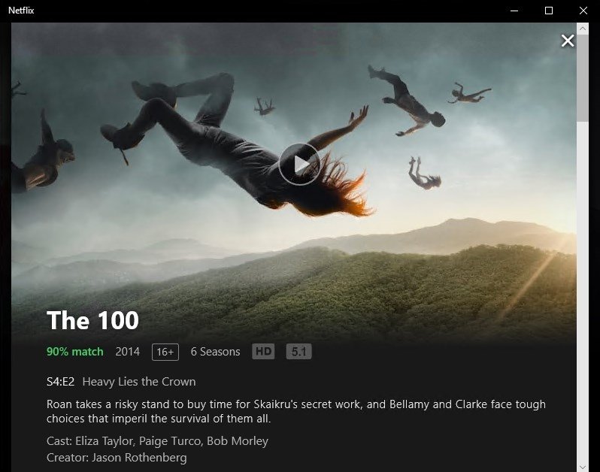Open cast member Paige Turco
Screen dimensions: 600x472
coord(169,441)
